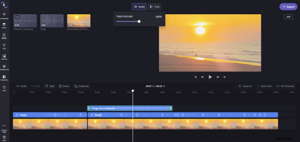
Task: Rewind the preview playback
Action: (202, 77)
